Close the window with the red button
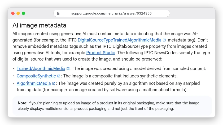The image size is (223, 125). (x=13, y=13)
